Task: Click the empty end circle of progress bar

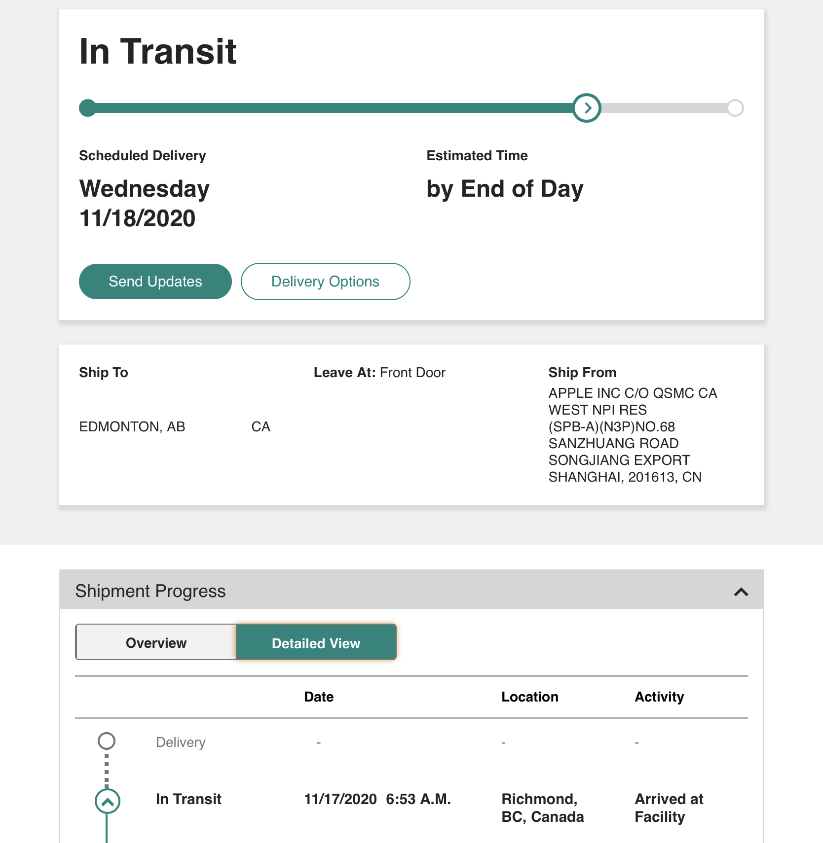Action: click(x=735, y=108)
